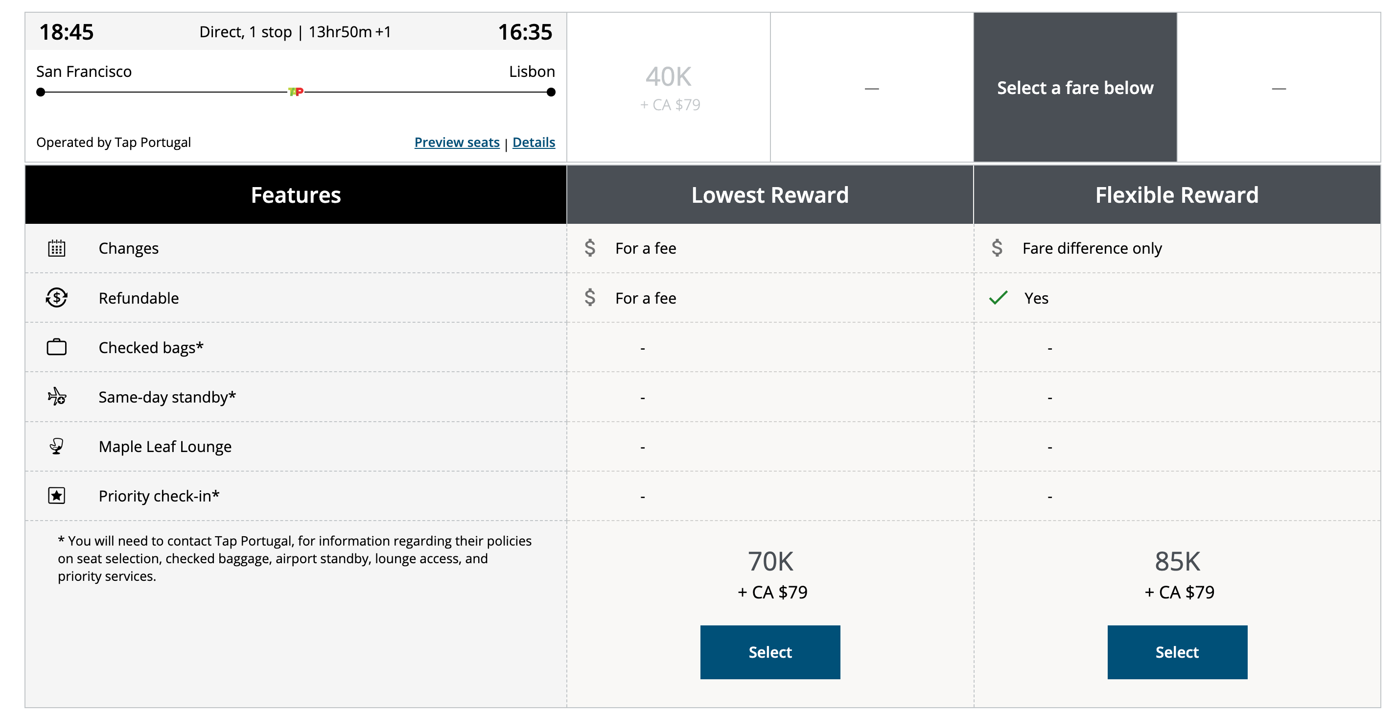
Task: Click the TAP airline logo on route line
Action: [296, 92]
